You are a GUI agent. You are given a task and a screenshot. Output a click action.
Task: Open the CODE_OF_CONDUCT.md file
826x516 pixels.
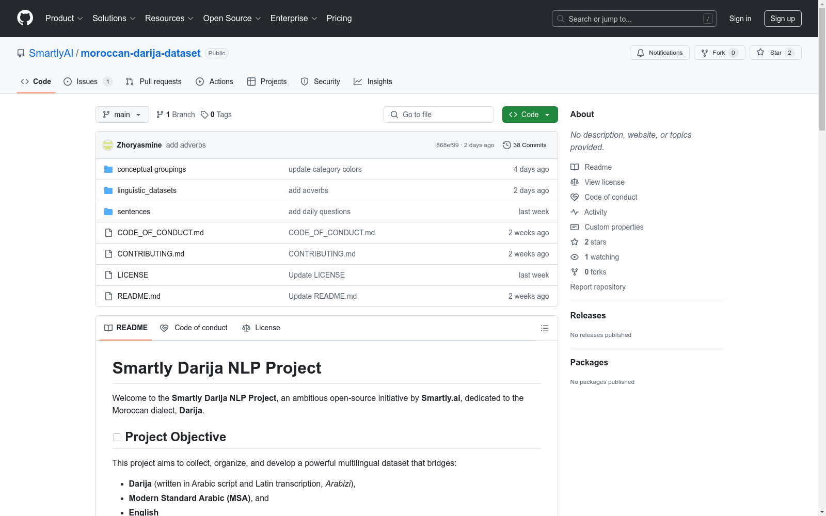[x=161, y=233]
